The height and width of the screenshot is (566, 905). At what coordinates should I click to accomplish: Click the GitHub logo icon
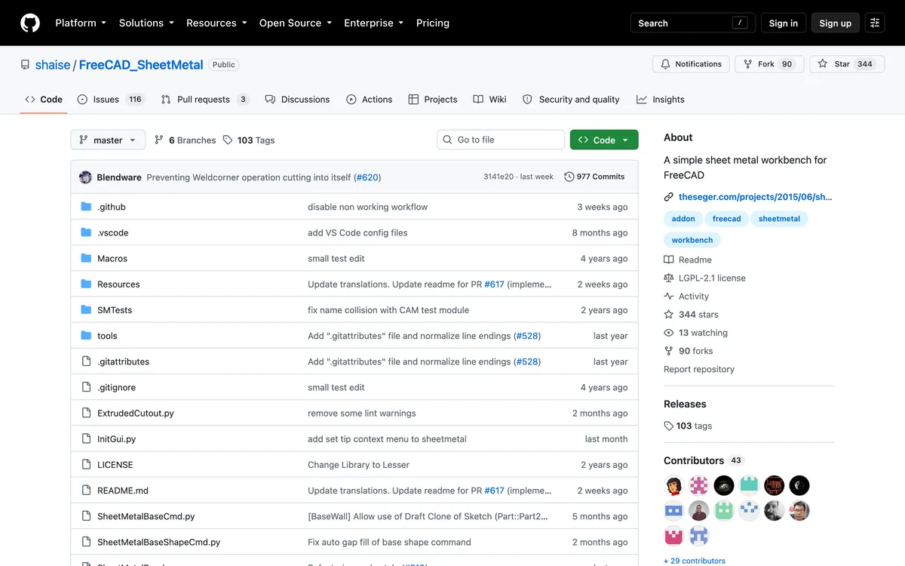30,23
